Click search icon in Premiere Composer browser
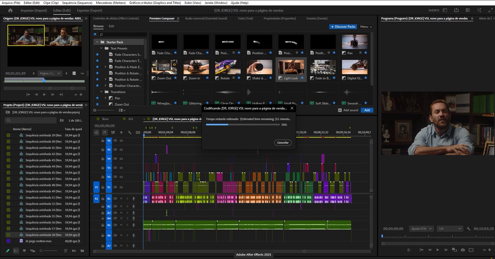The height and width of the screenshot is (259, 495). click(x=101, y=35)
